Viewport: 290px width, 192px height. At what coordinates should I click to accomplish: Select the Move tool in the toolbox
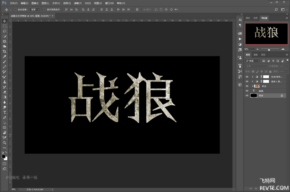click(5, 21)
